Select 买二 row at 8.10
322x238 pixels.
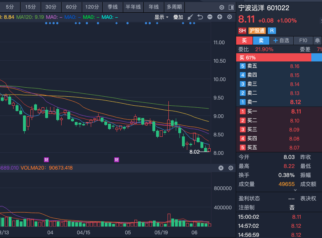(279, 120)
